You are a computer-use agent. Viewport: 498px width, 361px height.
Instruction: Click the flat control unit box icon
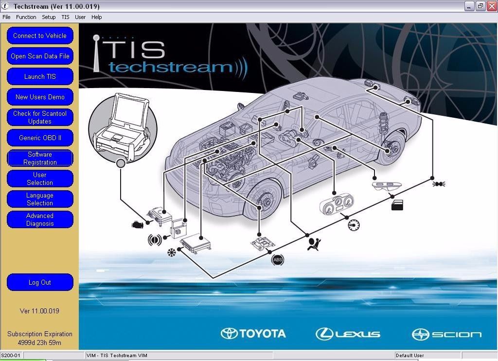click(x=196, y=244)
